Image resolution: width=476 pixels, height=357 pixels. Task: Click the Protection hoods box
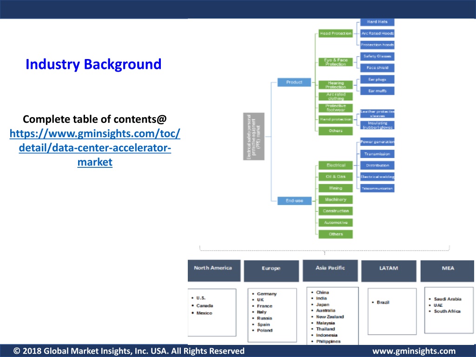coord(377,45)
